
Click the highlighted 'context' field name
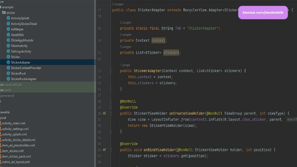click(x=158, y=40)
